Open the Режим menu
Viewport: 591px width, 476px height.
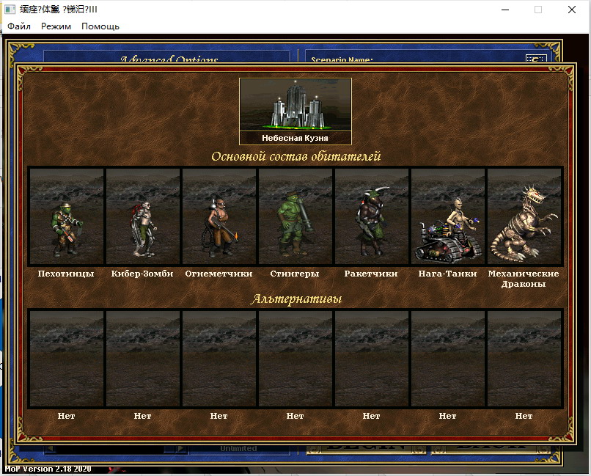[x=56, y=26]
